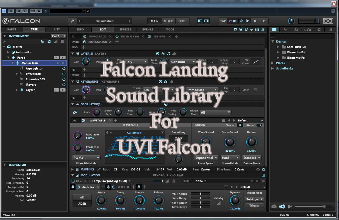Image resolution: width=339 pixels, height=220 pixels.
Task: Open the wrench icon next to Mapping
Action: 99,169
